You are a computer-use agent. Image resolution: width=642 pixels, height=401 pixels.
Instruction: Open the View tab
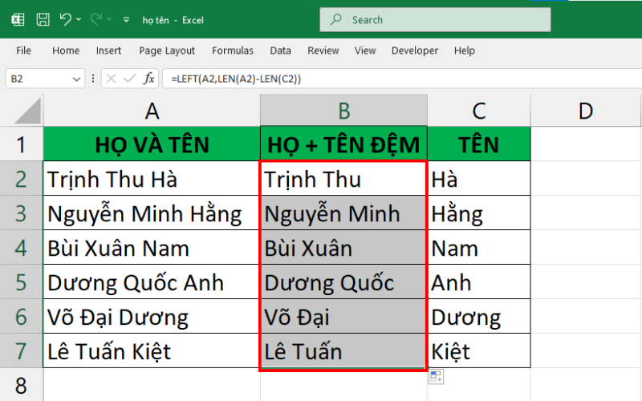(365, 51)
